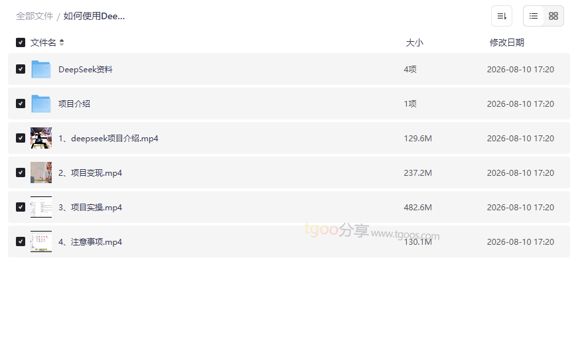
Task: Open the sort order button
Action: coord(501,16)
